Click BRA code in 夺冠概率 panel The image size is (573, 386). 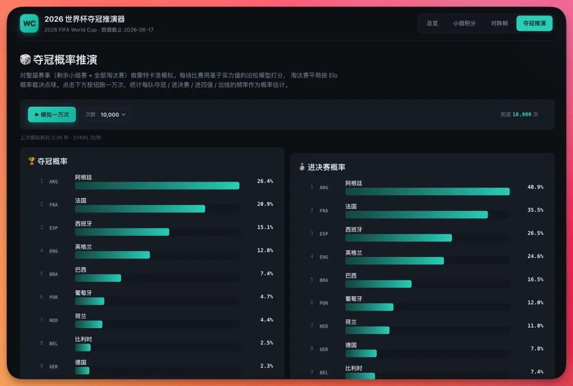pos(54,274)
